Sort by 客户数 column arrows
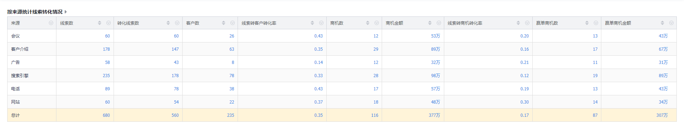Viewport: 684px width, 135px height. point(224,23)
